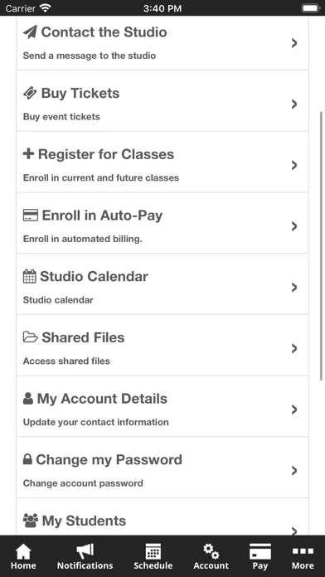
Task: Expand Contact the Studio via its chevron
Action: 293,43
